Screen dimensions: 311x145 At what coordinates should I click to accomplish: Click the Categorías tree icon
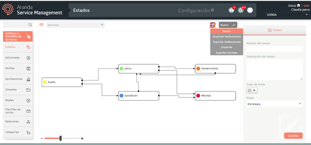click(28, 133)
